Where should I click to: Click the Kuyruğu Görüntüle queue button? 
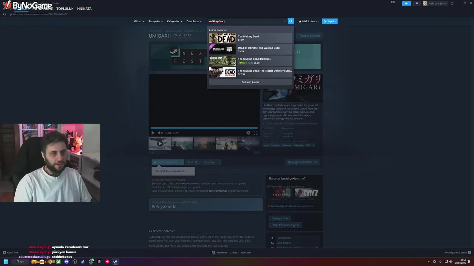coord(303,162)
